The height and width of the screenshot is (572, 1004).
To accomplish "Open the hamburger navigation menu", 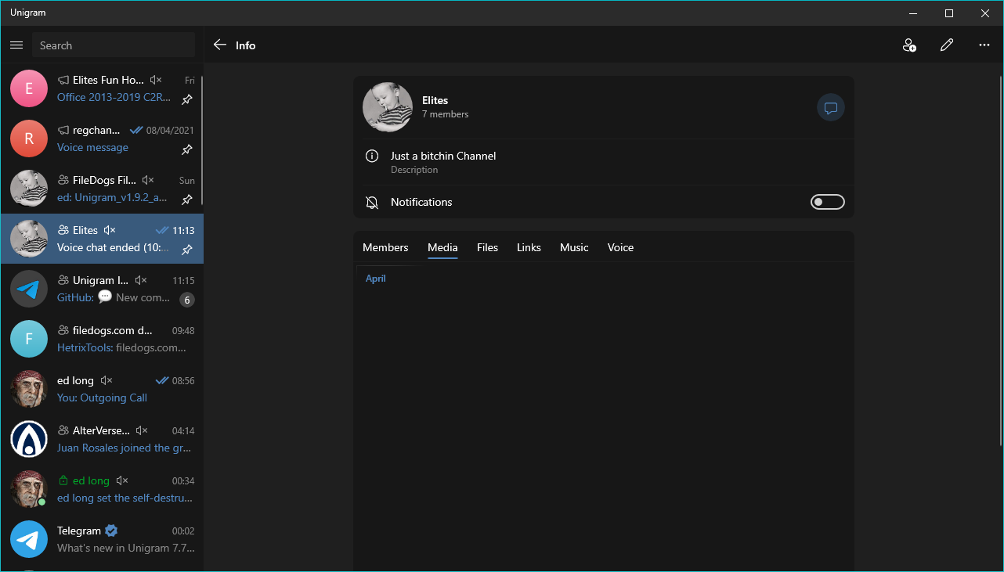I will click(x=16, y=45).
